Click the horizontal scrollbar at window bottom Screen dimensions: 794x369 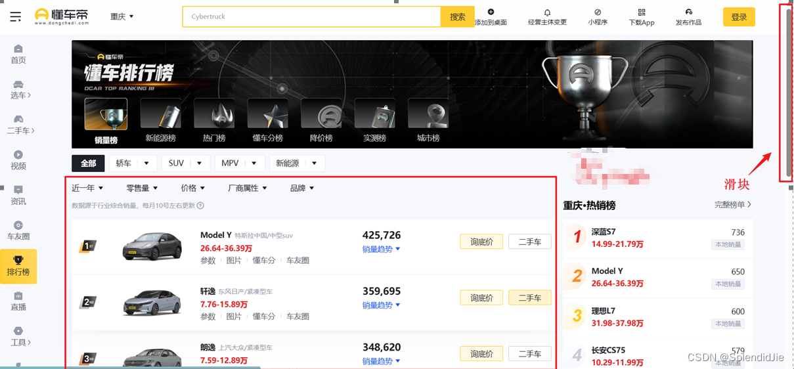point(130,368)
